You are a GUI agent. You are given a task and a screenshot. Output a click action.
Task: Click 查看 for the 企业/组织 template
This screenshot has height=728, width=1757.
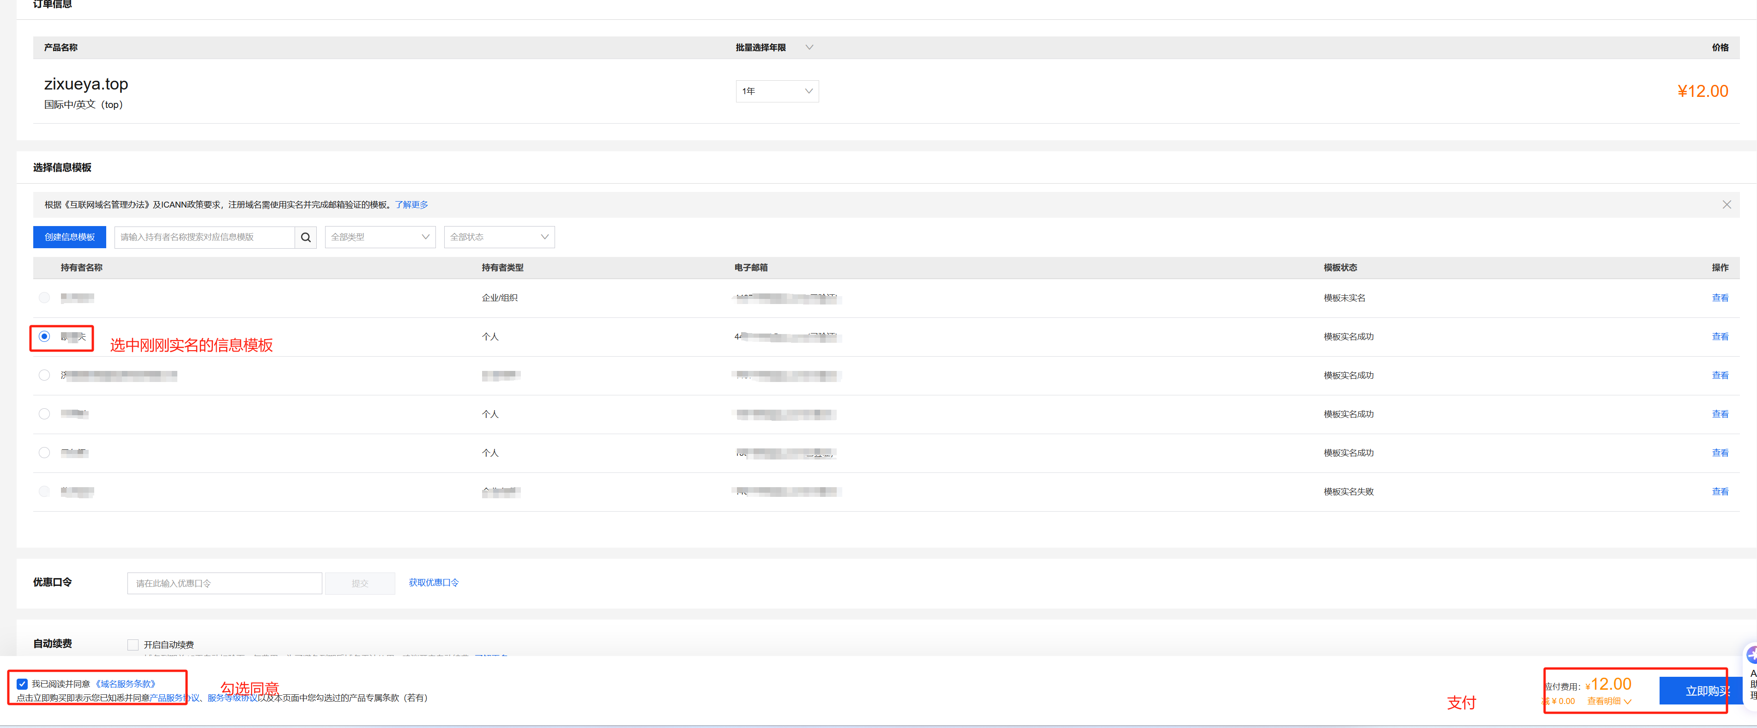tap(1720, 298)
